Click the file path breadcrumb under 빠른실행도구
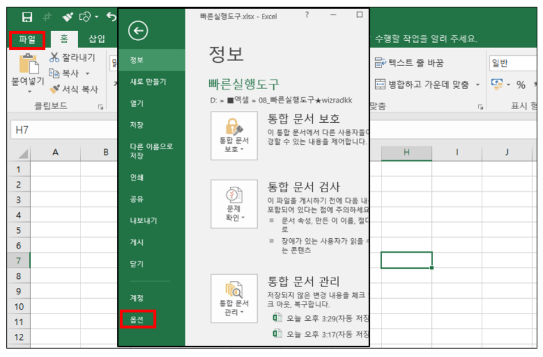 click(281, 100)
